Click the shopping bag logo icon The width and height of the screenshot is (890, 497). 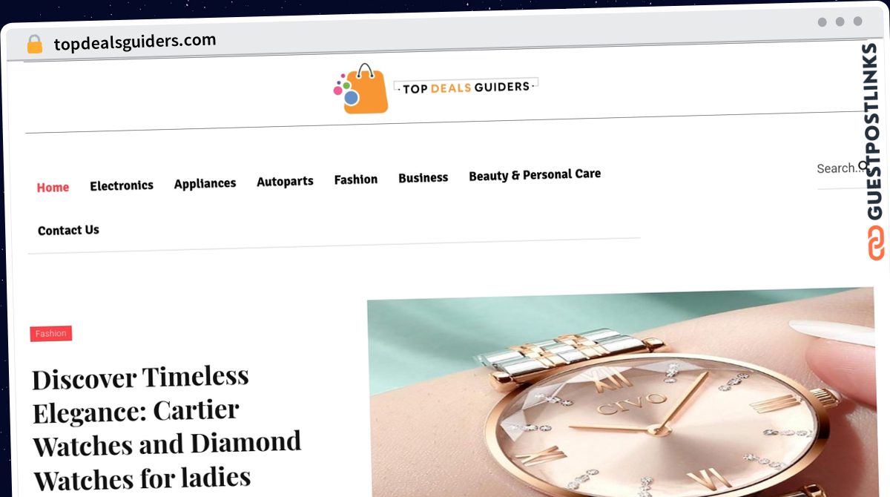coord(361,89)
